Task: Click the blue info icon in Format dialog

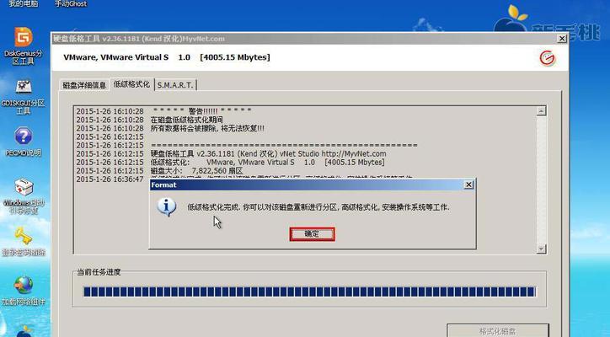Action: tap(167, 206)
